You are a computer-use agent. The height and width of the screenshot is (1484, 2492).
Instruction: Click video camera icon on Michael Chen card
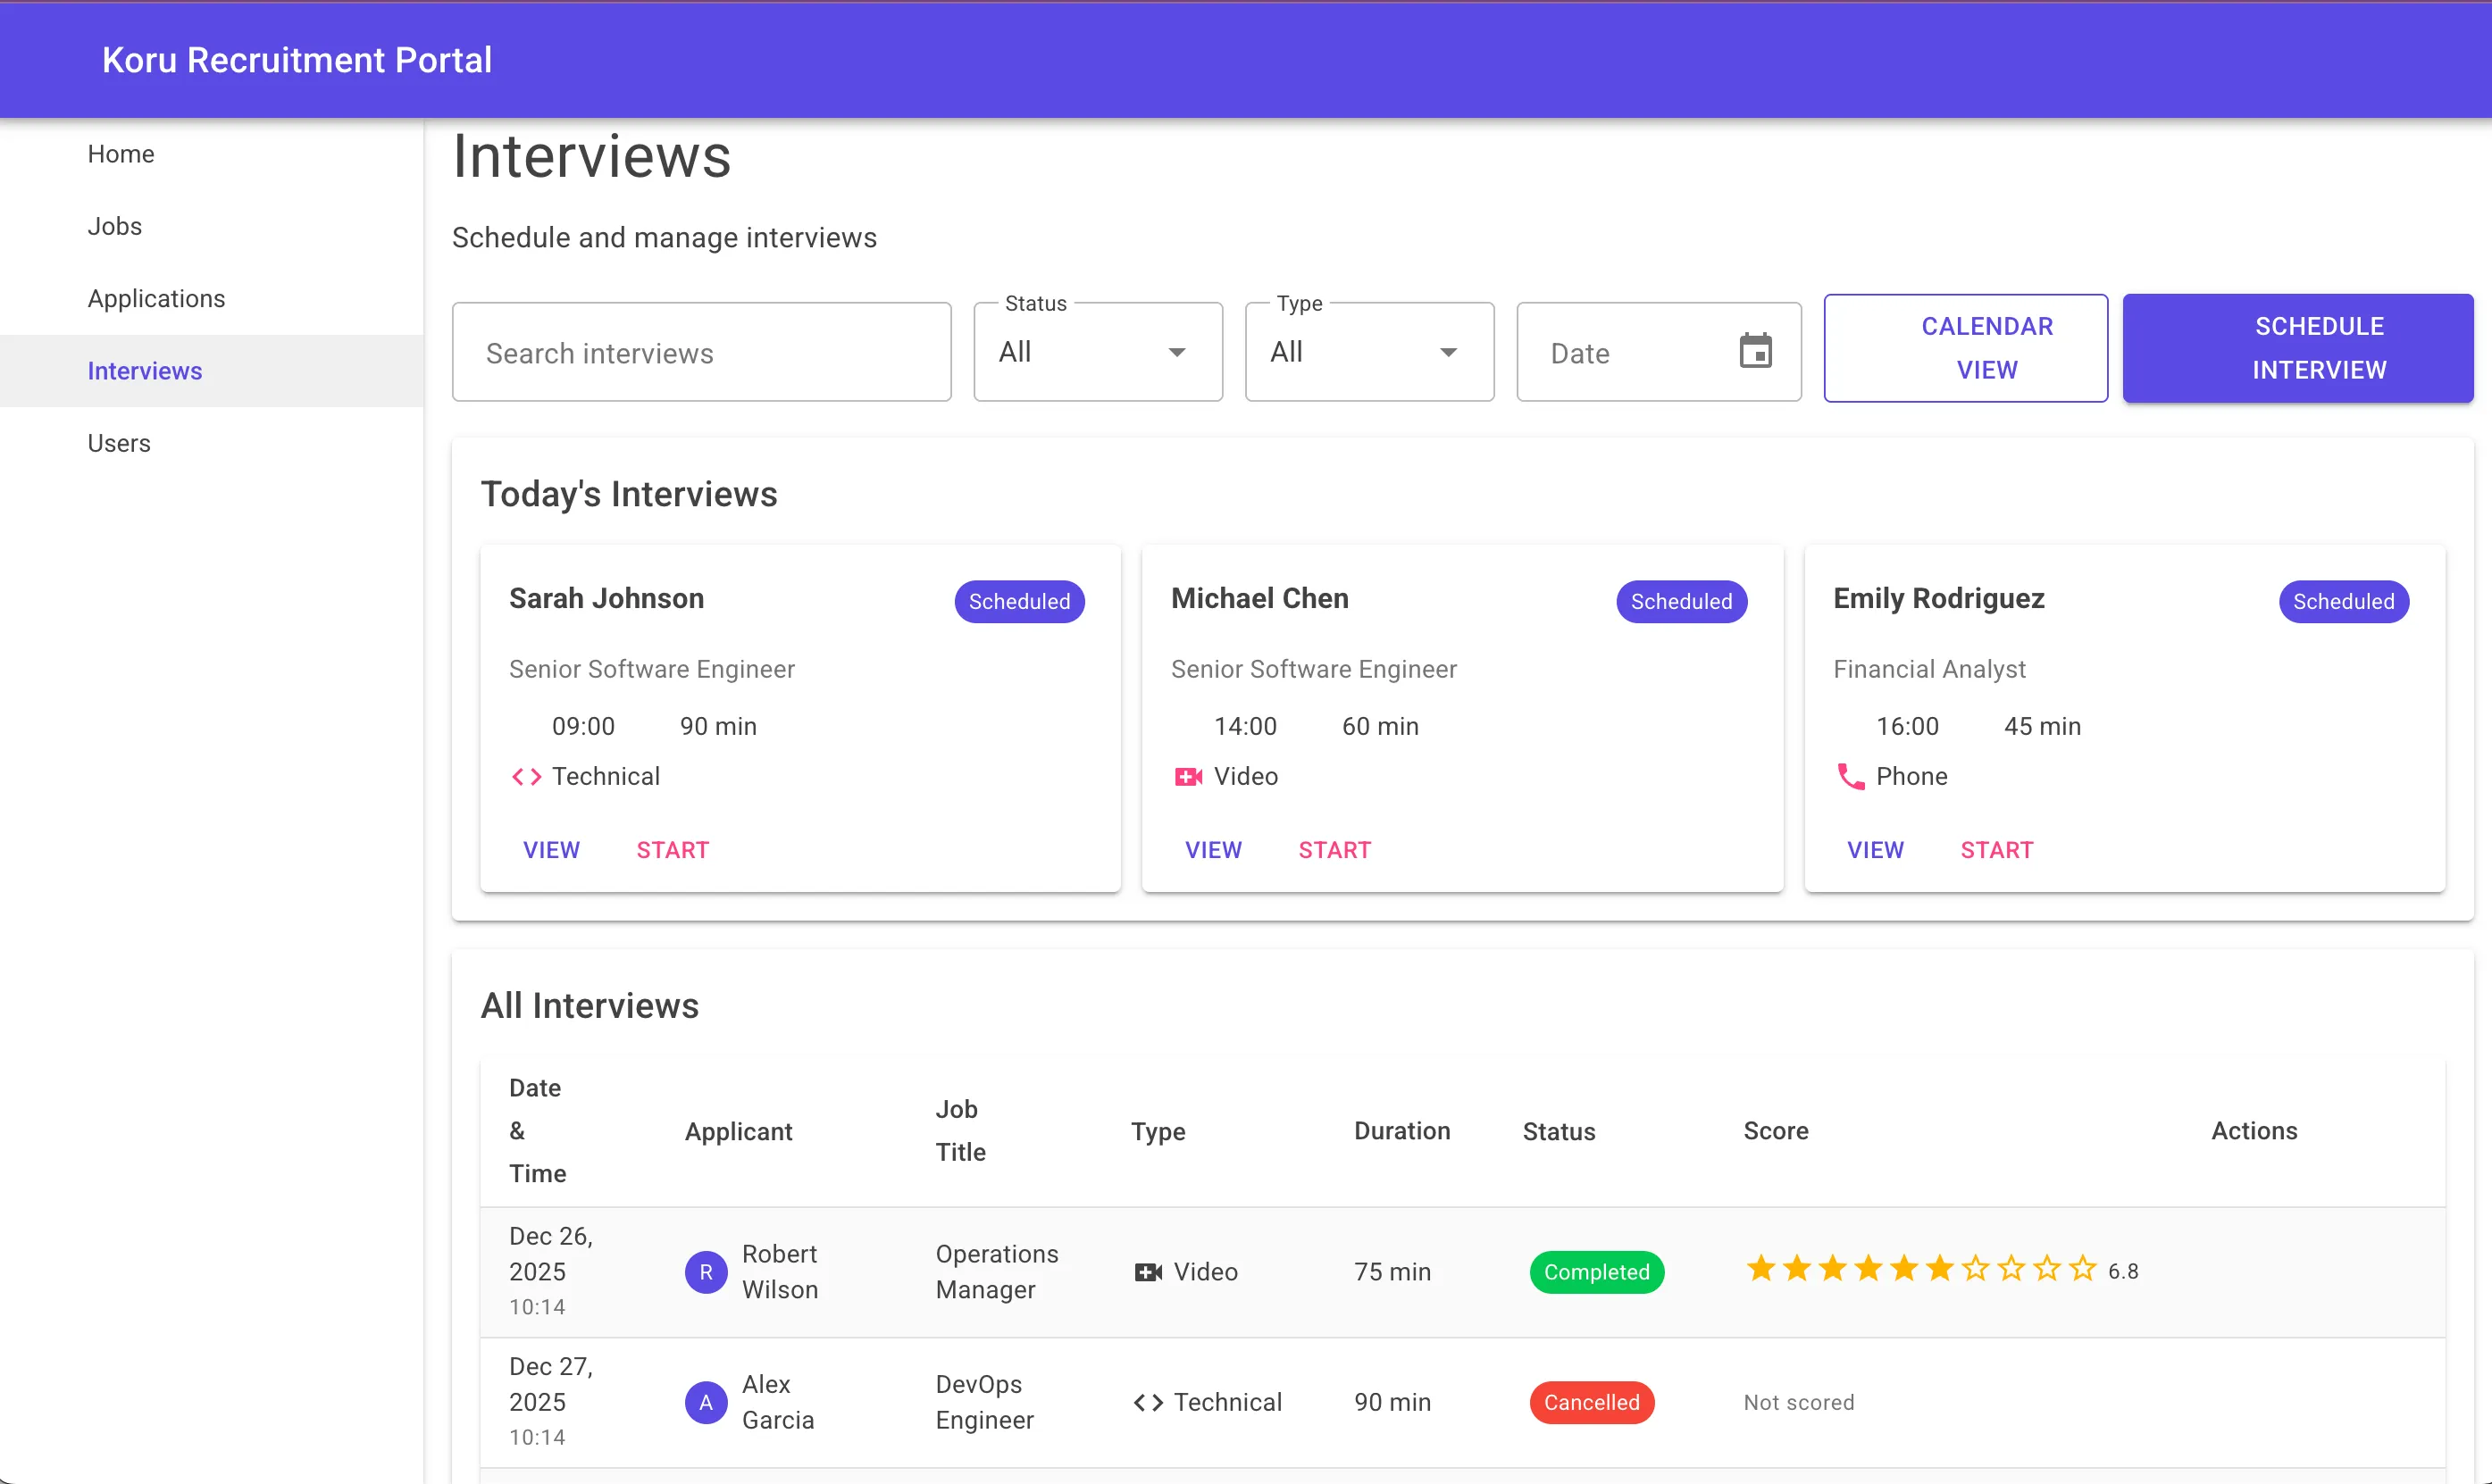pos(1188,777)
